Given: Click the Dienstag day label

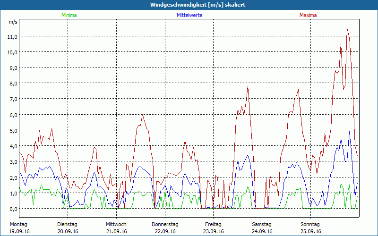Looking at the screenshot, I should click(x=67, y=225).
